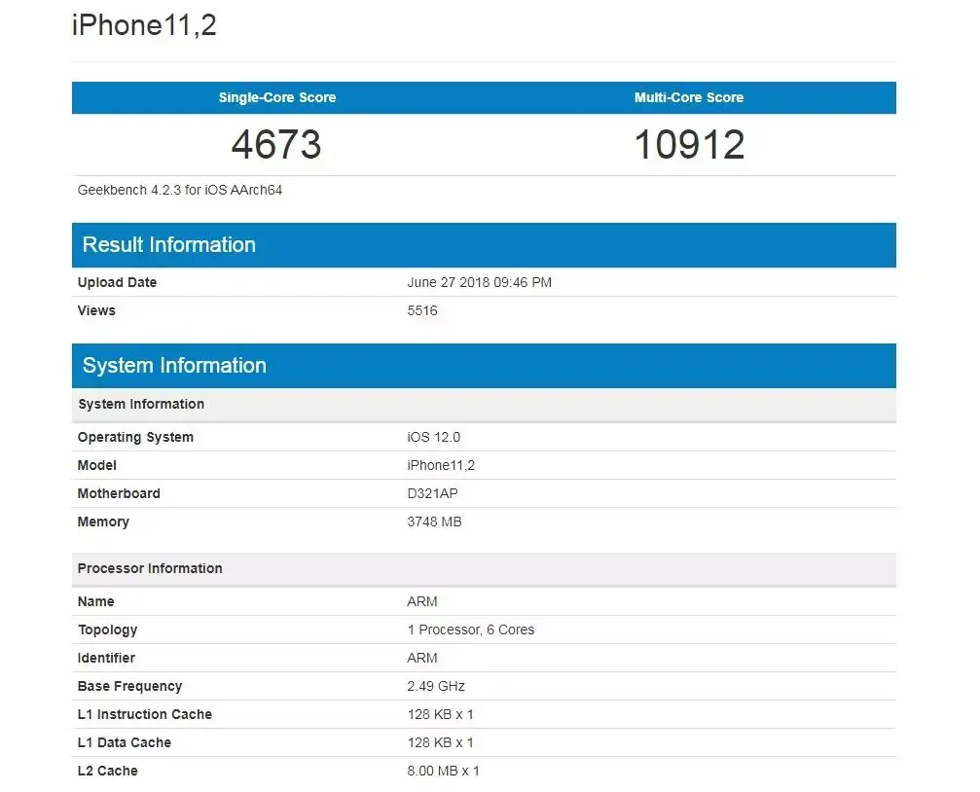Click the "ARM" value in Identifier row
The height and width of the screenshot is (792, 980).
tap(422, 659)
